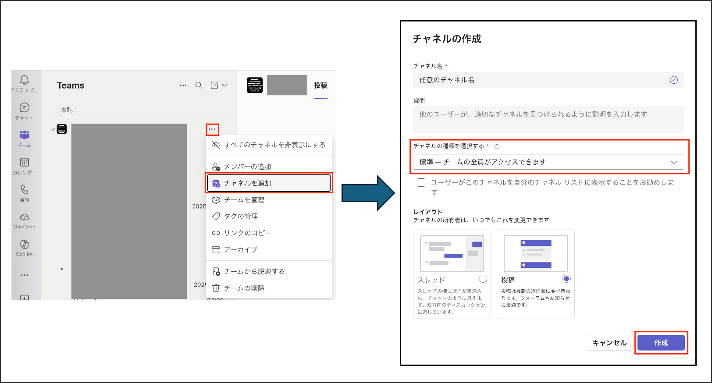Screen dimensions: 712x383
Task: Launch Copilot from the sidebar
Action: 25,245
